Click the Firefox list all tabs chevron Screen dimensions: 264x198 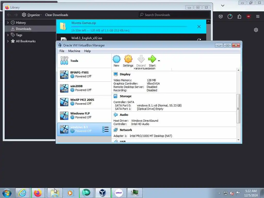click(222, 6)
